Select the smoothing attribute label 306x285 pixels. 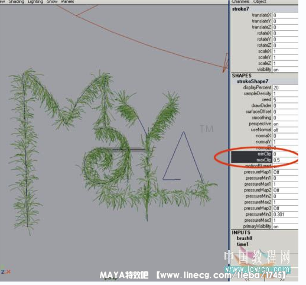(x=262, y=118)
